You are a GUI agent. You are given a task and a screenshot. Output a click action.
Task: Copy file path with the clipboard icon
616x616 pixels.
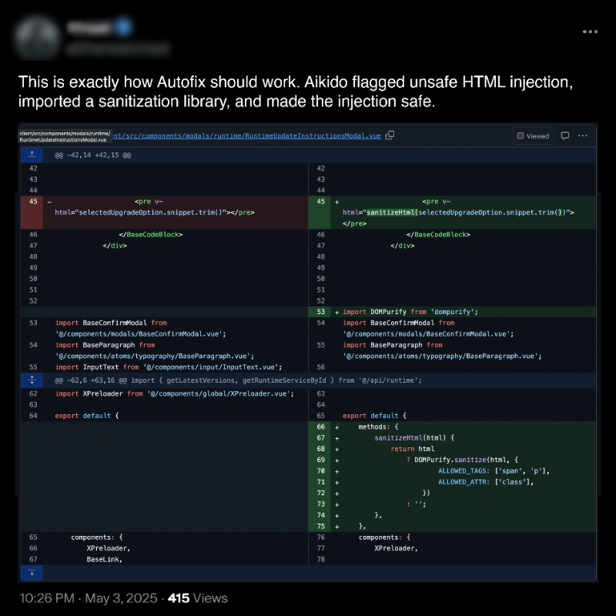pyautogui.click(x=390, y=136)
